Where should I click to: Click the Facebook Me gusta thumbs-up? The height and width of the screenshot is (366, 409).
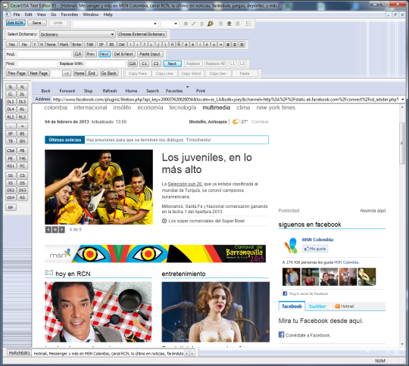[315, 249]
